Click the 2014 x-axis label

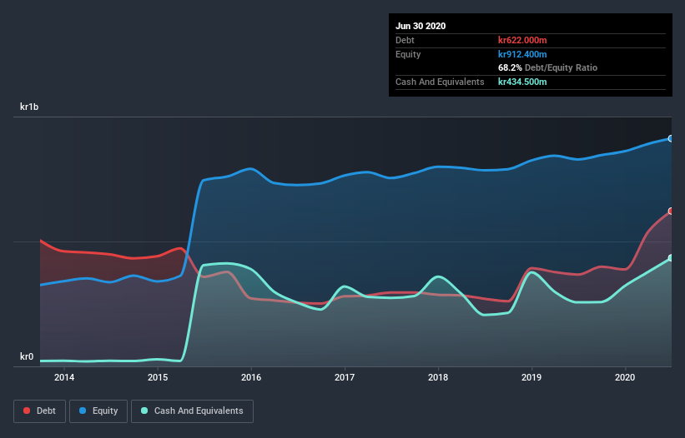(64, 377)
